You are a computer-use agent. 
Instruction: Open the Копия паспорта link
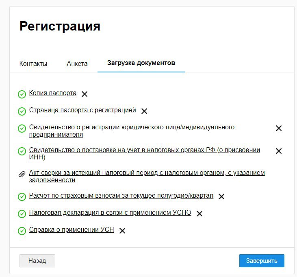click(53, 93)
